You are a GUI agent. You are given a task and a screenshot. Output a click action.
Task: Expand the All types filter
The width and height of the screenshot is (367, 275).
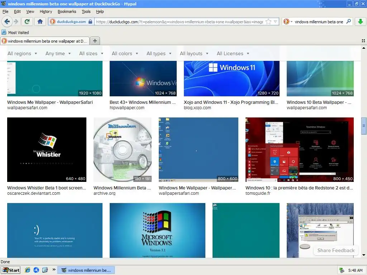click(159, 54)
